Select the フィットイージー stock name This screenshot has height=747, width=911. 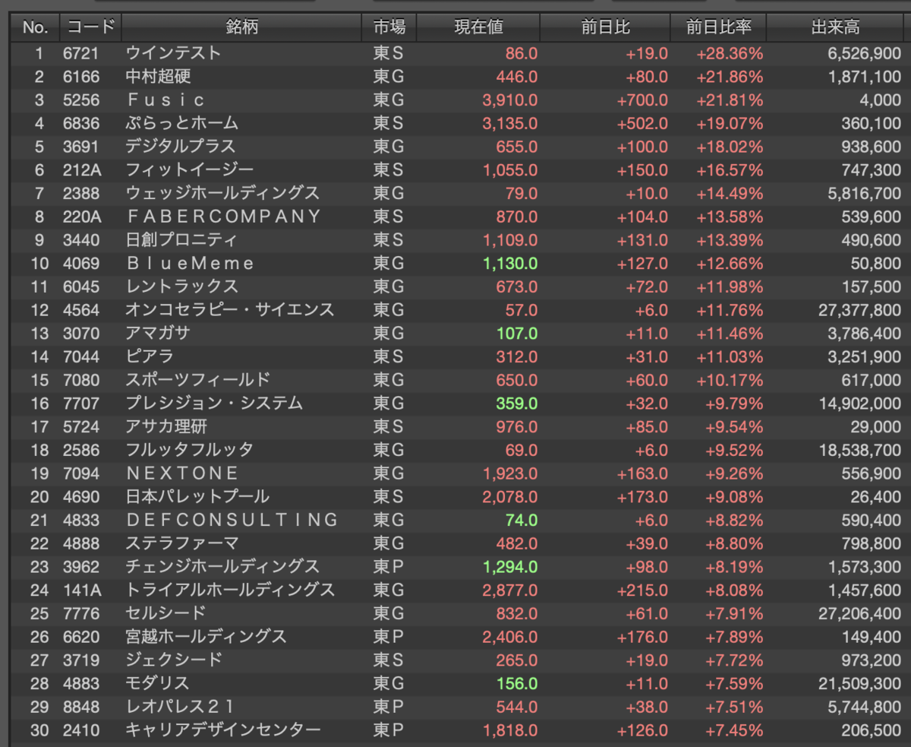click(189, 170)
